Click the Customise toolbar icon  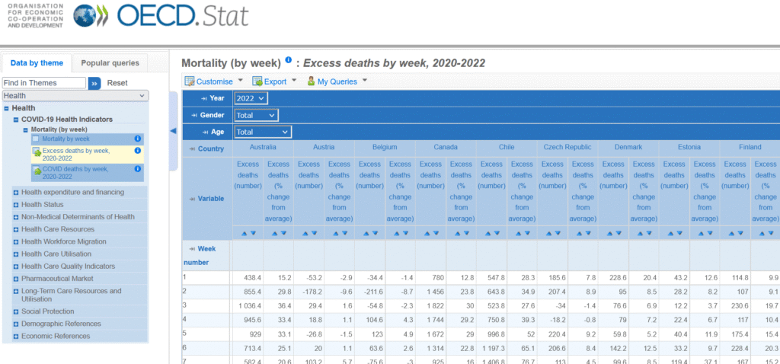(190, 81)
